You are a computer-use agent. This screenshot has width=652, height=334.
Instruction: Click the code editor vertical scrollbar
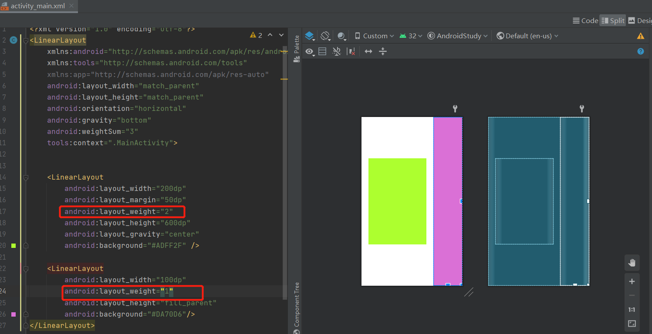click(x=285, y=172)
